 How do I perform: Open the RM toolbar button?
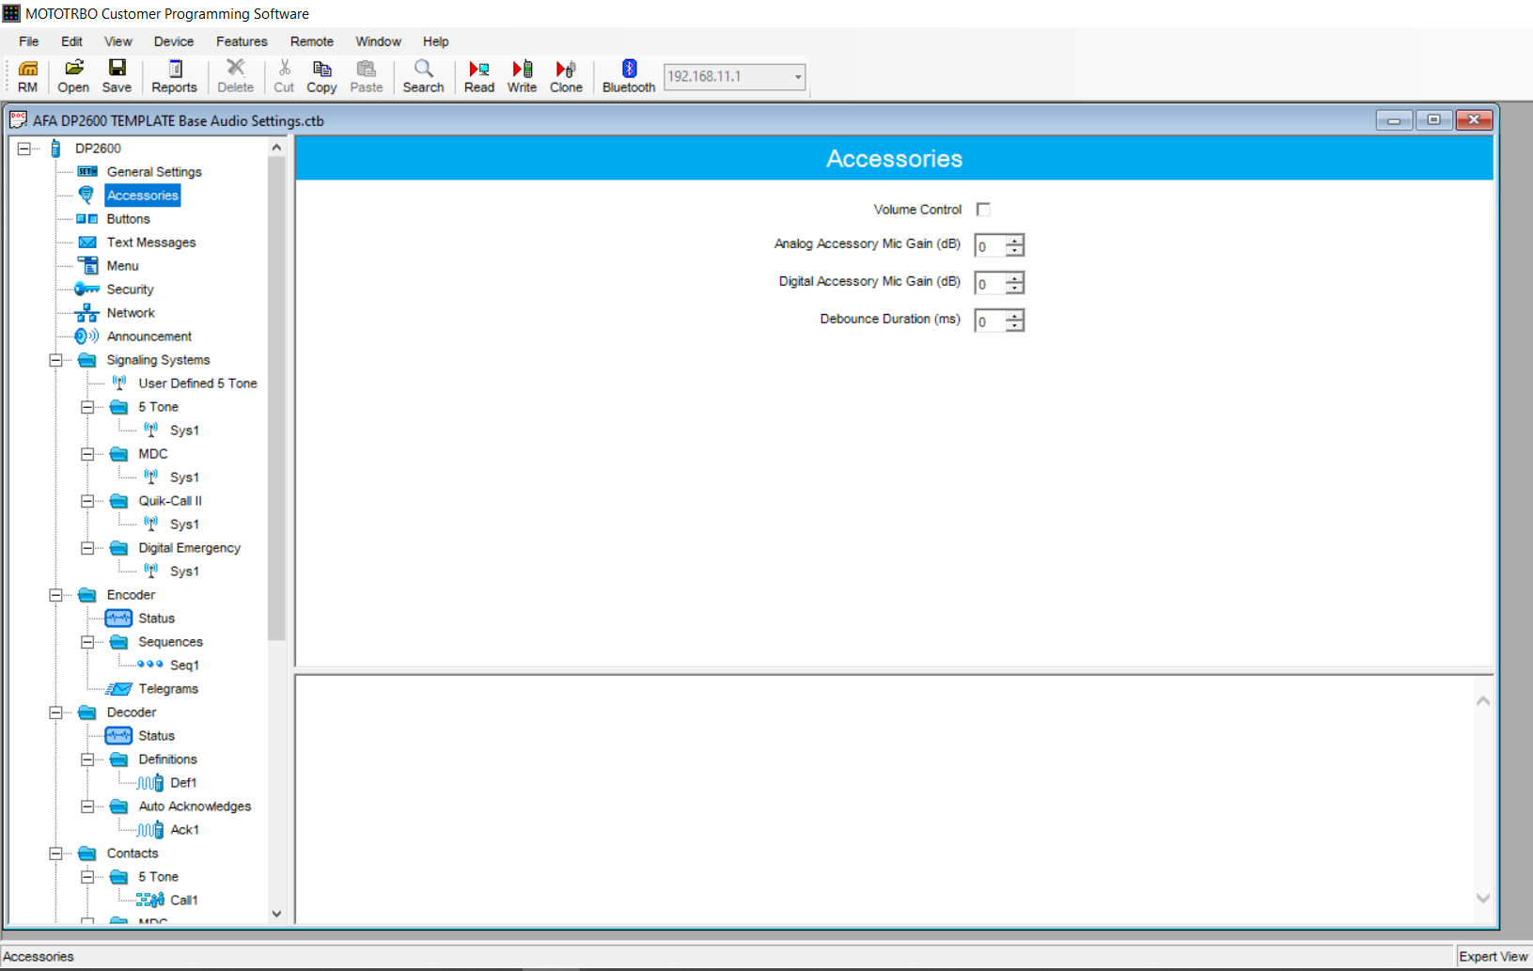click(x=28, y=76)
